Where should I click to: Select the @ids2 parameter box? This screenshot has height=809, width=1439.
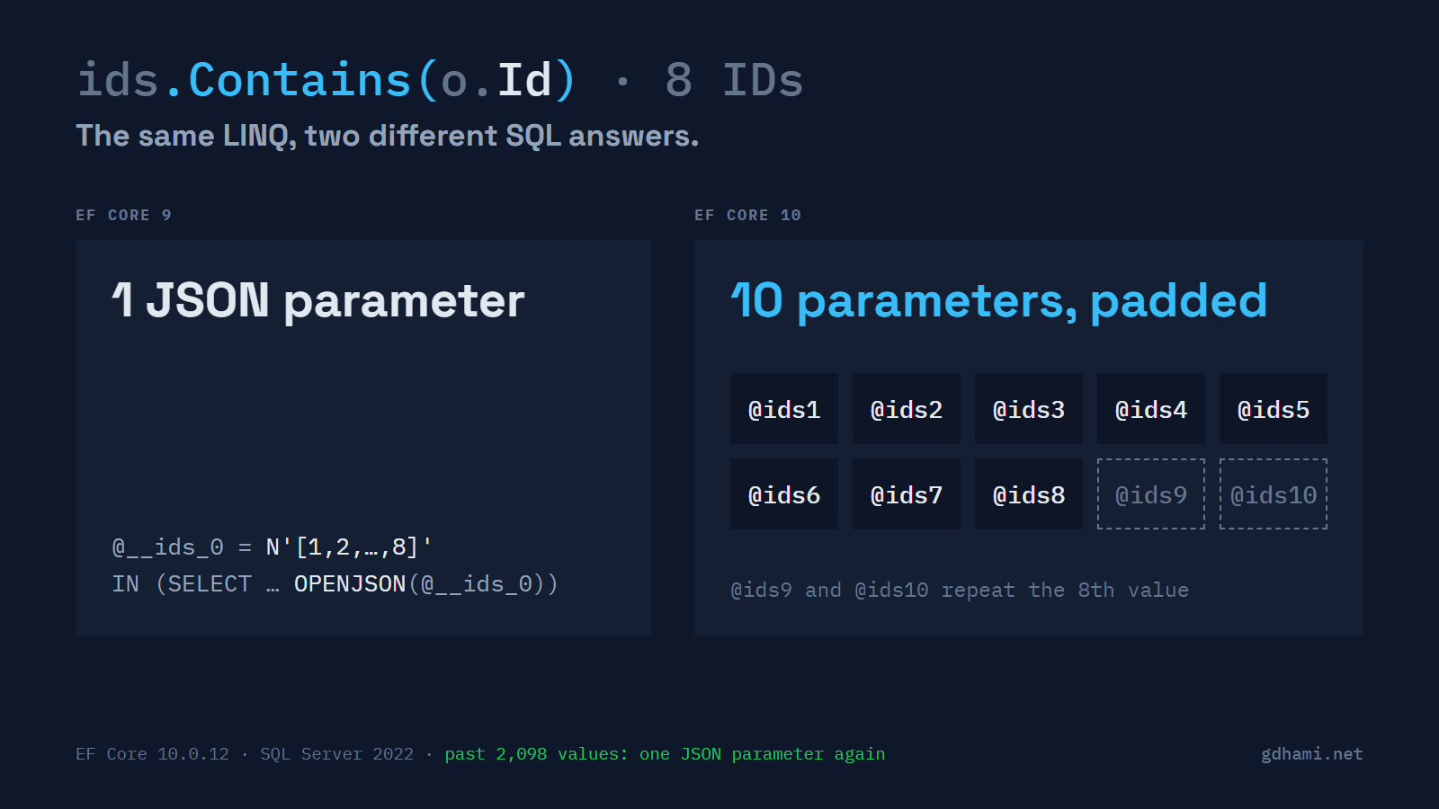pyautogui.click(x=907, y=409)
